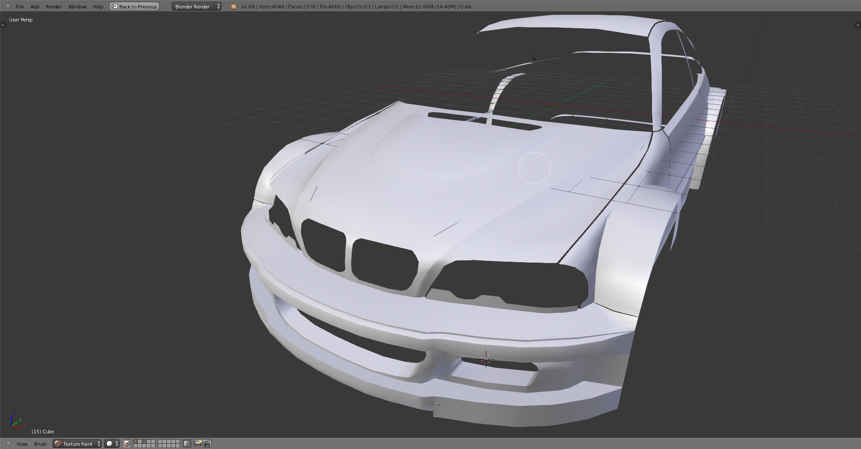Click the OpenGL render image camera icon
Viewport: 861px width, 449px height.
click(x=198, y=444)
